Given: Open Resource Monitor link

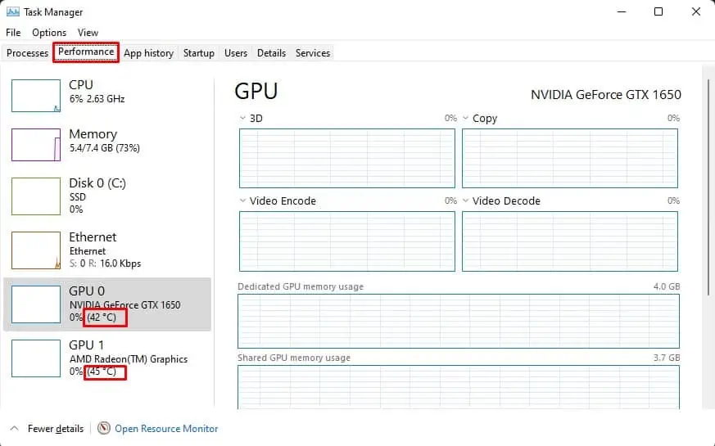Looking at the screenshot, I should 166,428.
